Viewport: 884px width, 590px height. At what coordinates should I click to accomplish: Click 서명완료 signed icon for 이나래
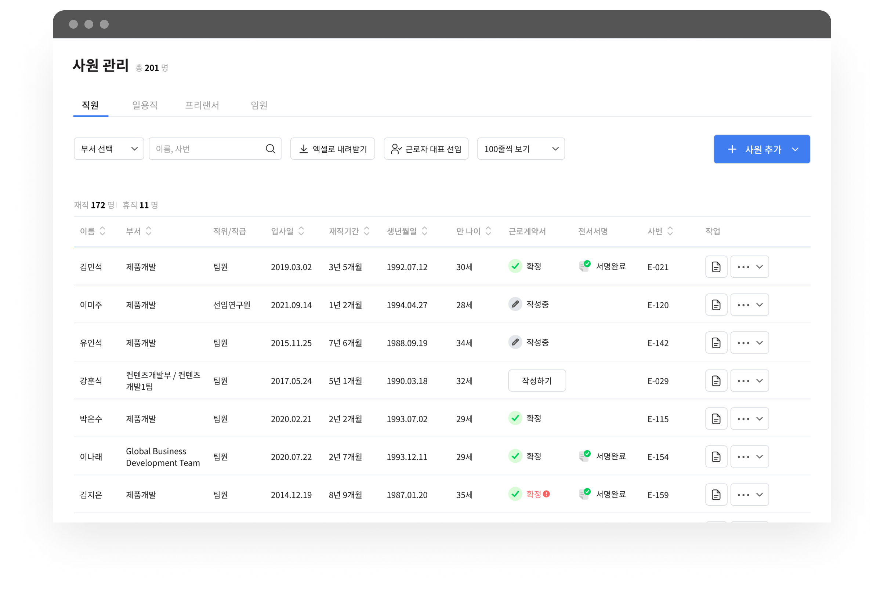[585, 456]
